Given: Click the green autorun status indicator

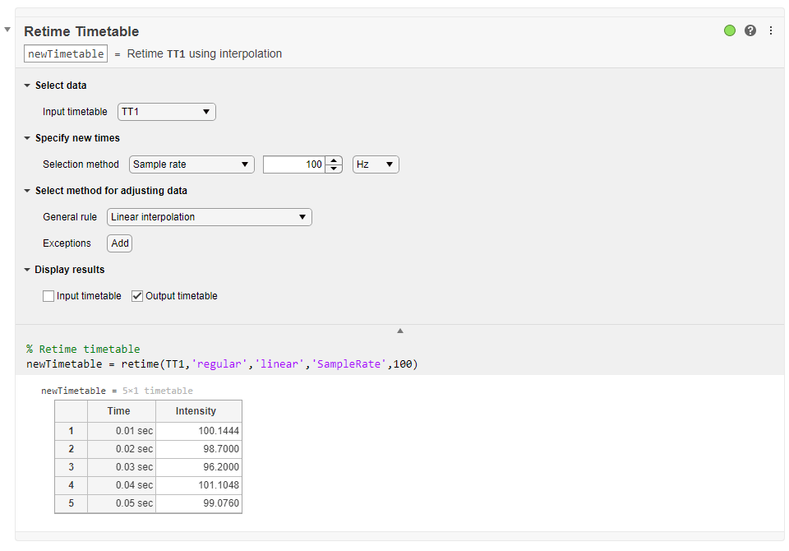Looking at the screenshot, I should tap(730, 30).
